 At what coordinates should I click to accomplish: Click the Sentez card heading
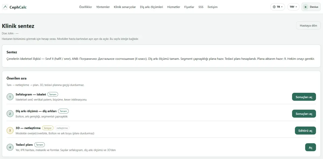pos(12,52)
